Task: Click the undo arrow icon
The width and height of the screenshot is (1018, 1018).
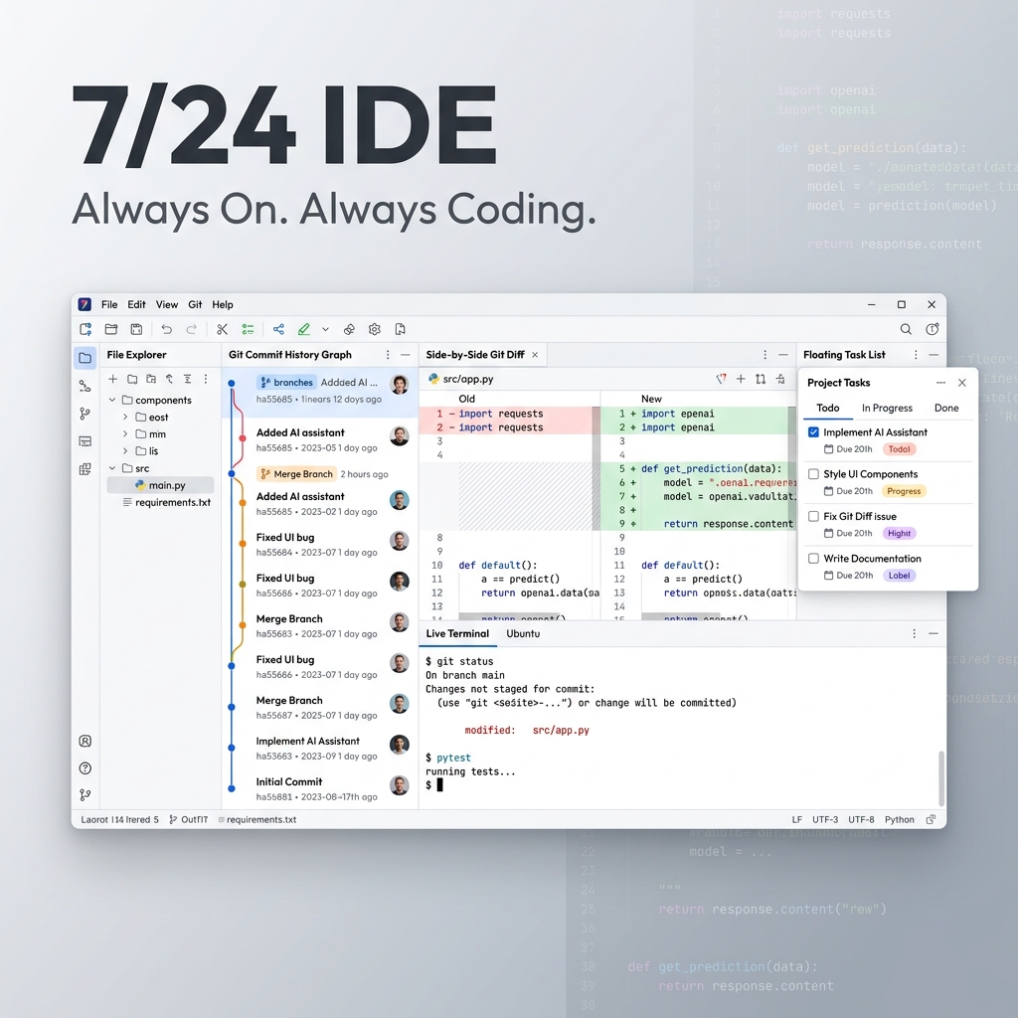Action: [167, 329]
